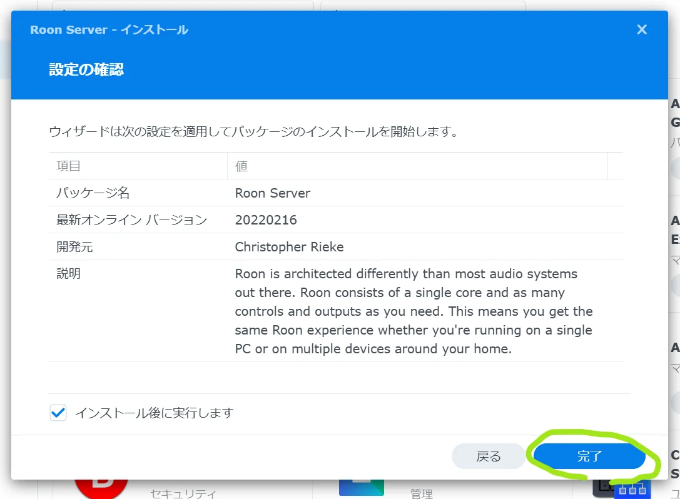Click the 完了 button to finish
680x499 pixels.
point(589,456)
